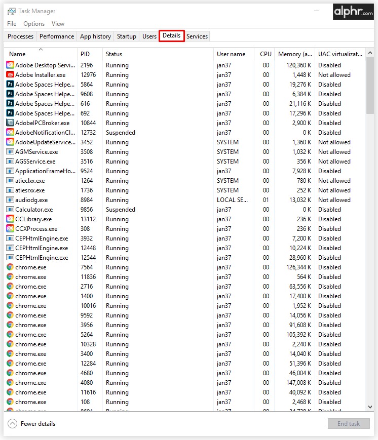Click the CCXProcess.exe icon
378x440 pixels.
[x=10, y=229]
